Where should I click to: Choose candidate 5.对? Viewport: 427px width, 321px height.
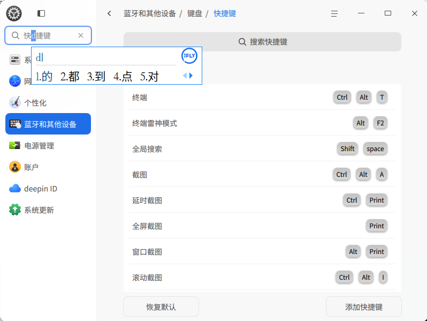pyautogui.click(x=149, y=77)
